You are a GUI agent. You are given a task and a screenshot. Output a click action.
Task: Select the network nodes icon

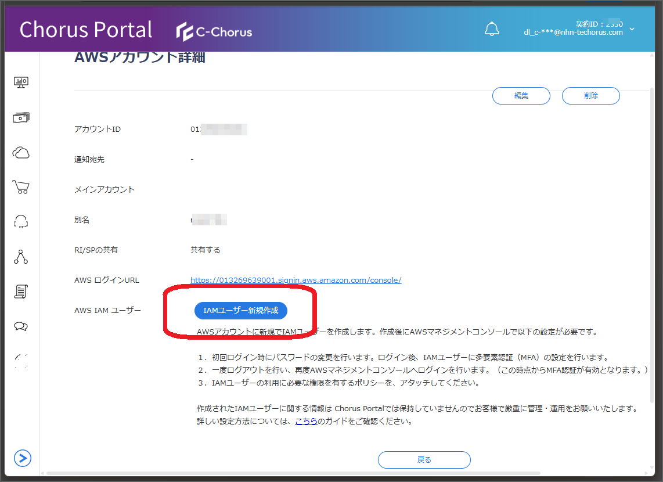[21, 256]
